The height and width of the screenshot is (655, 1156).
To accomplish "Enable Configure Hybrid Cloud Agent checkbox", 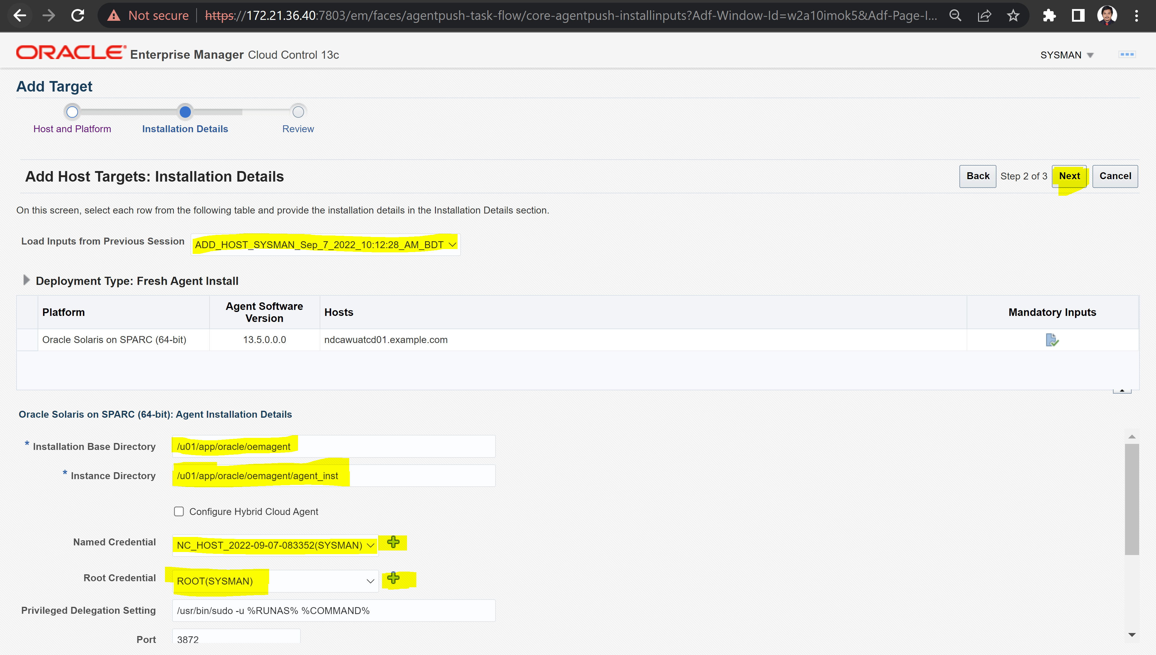I will pyautogui.click(x=179, y=511).
